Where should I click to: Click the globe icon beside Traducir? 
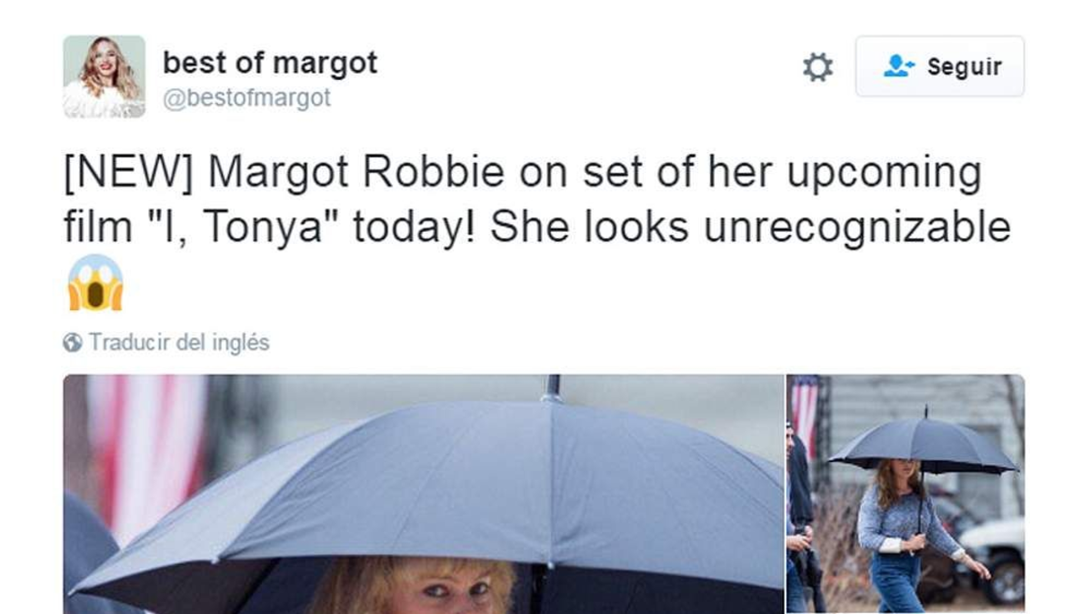click(x=73, y=343)
